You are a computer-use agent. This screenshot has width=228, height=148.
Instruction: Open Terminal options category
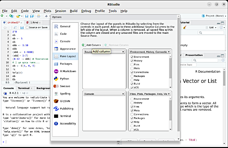point(65,116)
